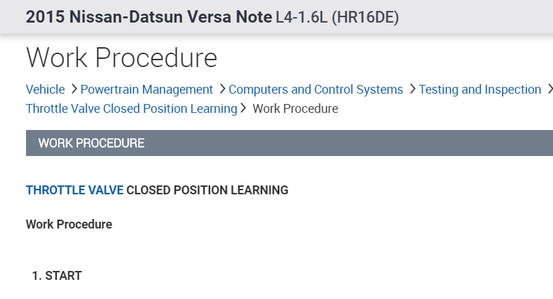Screen dimensions: 553x299
Task: Go to Computers and Control Systems
Action: [x=316, y=90]
